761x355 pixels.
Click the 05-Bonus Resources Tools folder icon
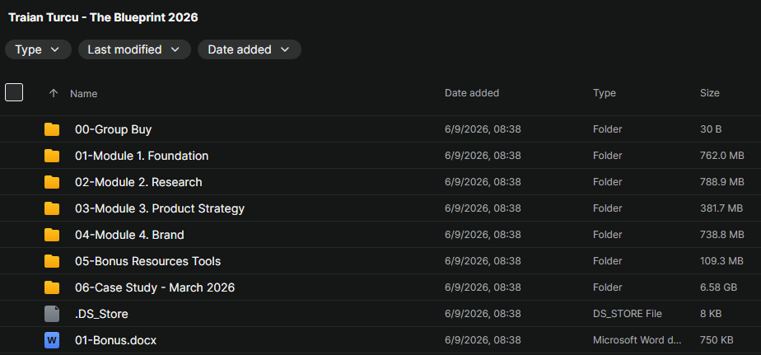pos(51,261)
